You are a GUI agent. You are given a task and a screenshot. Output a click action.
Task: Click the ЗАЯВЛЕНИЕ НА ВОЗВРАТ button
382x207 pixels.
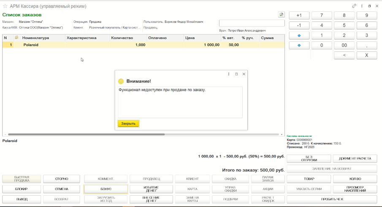[332, 169]
